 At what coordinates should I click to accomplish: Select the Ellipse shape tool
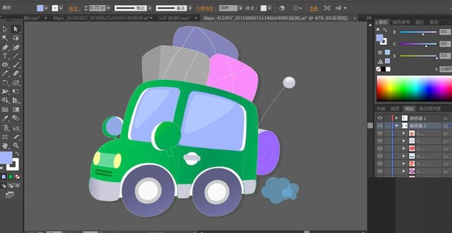coord(5,65)
